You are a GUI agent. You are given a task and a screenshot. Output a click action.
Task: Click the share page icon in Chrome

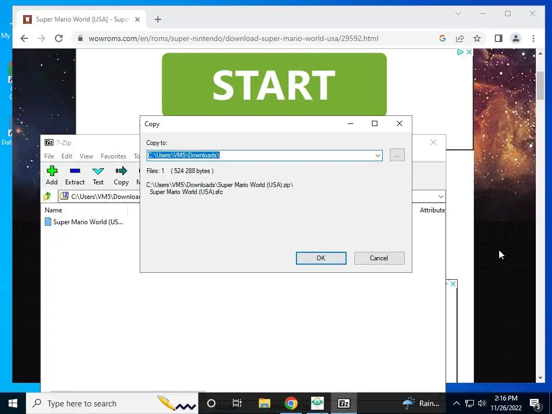(460, 38)
